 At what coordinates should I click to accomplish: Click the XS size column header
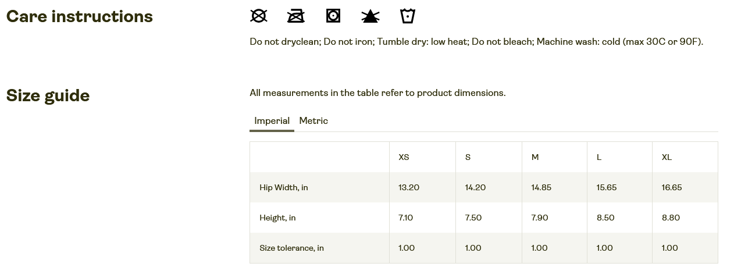pos(404,157)
